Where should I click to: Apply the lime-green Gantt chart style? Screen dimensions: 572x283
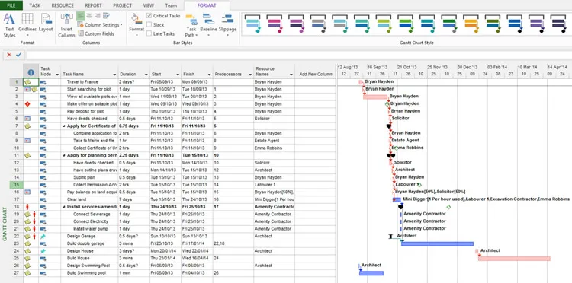(x=384, y=24)
